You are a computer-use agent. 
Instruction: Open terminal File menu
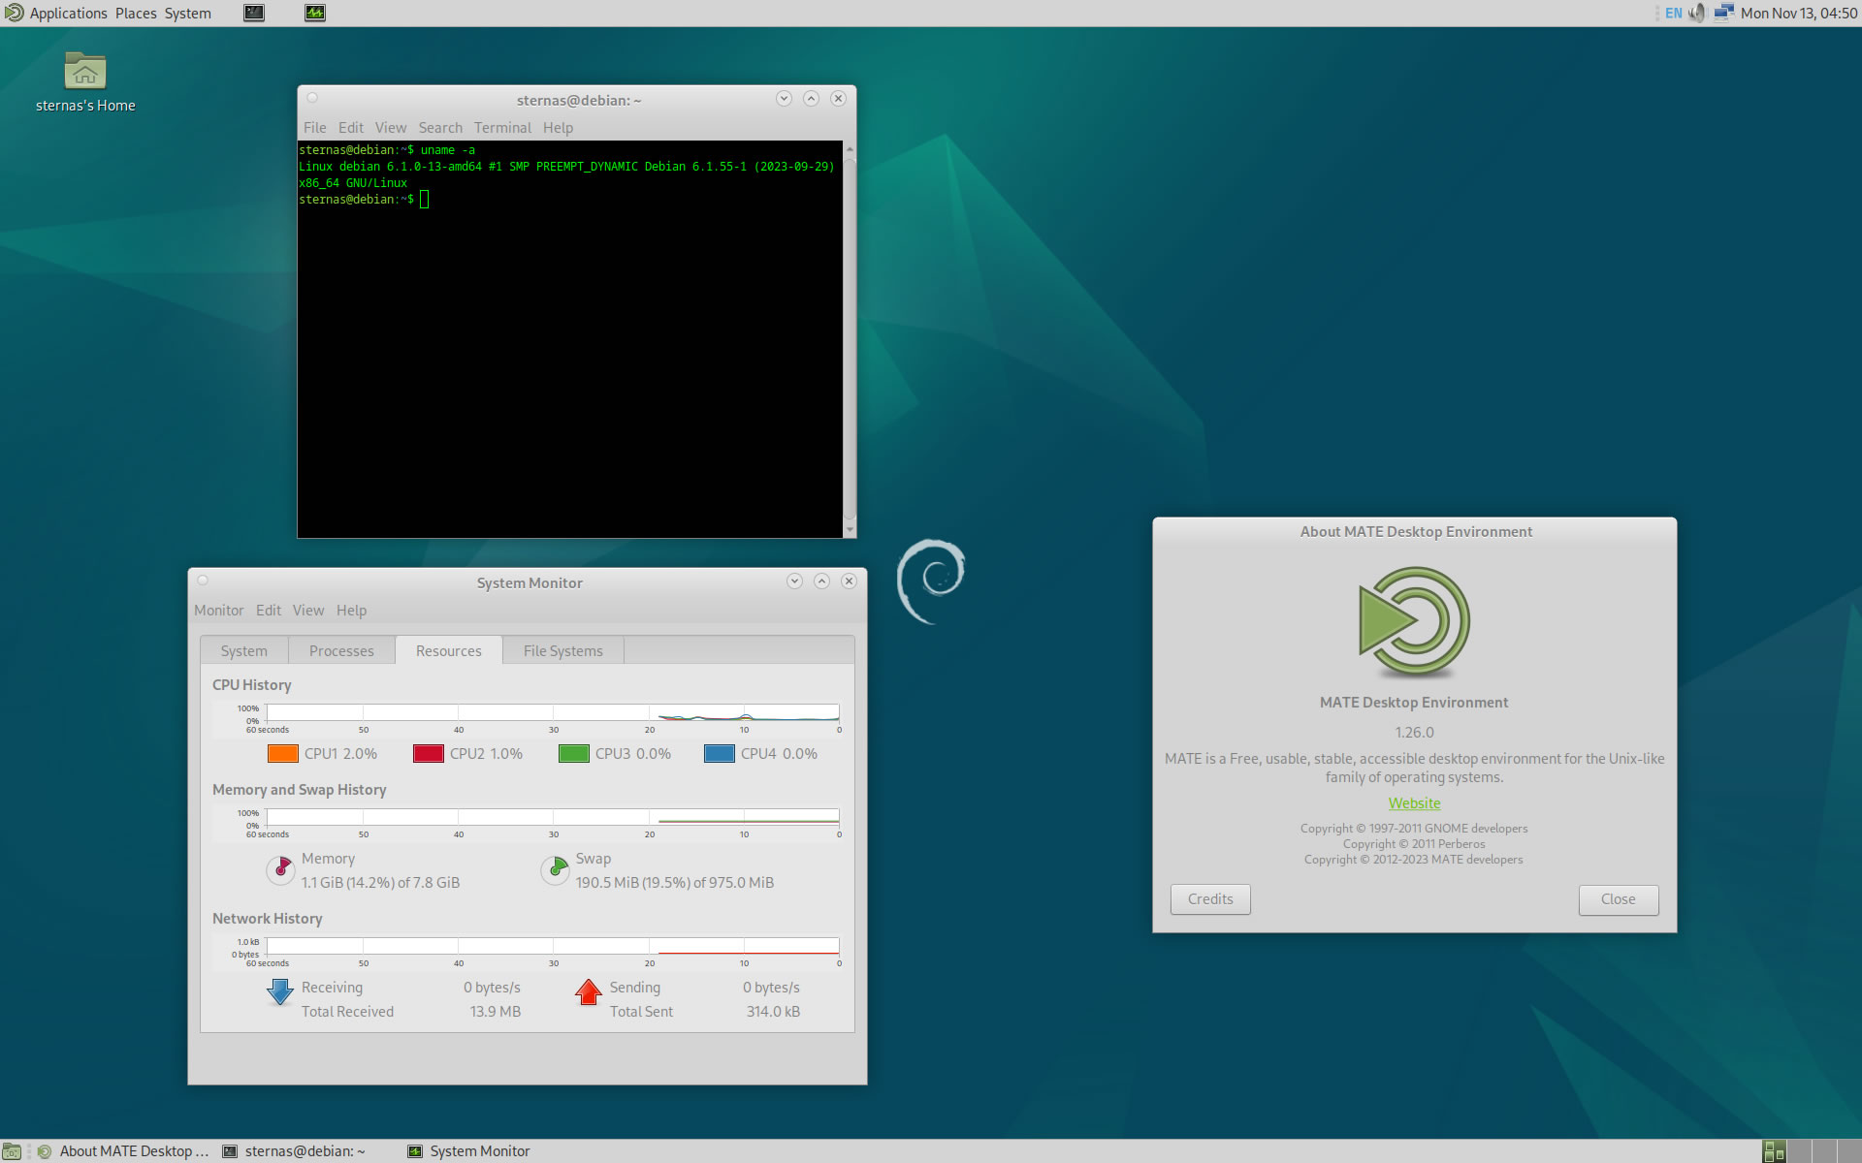coord(314,128)
